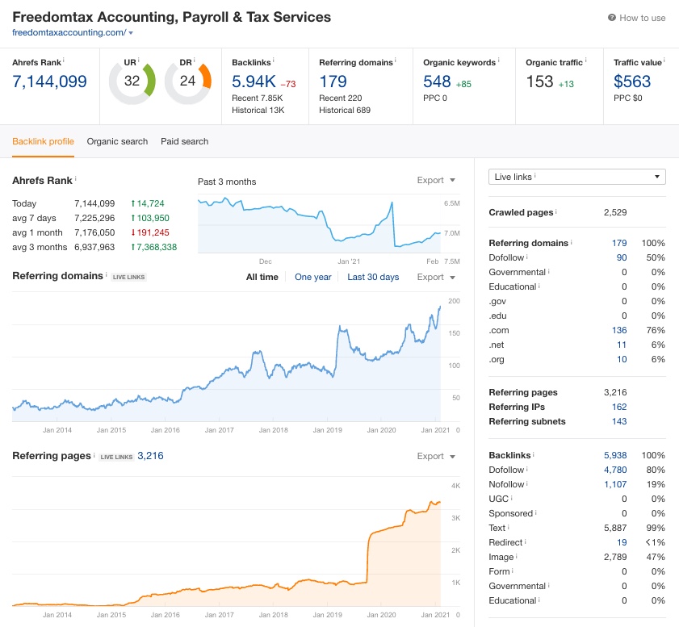Click the $563 traffic value

632,82
